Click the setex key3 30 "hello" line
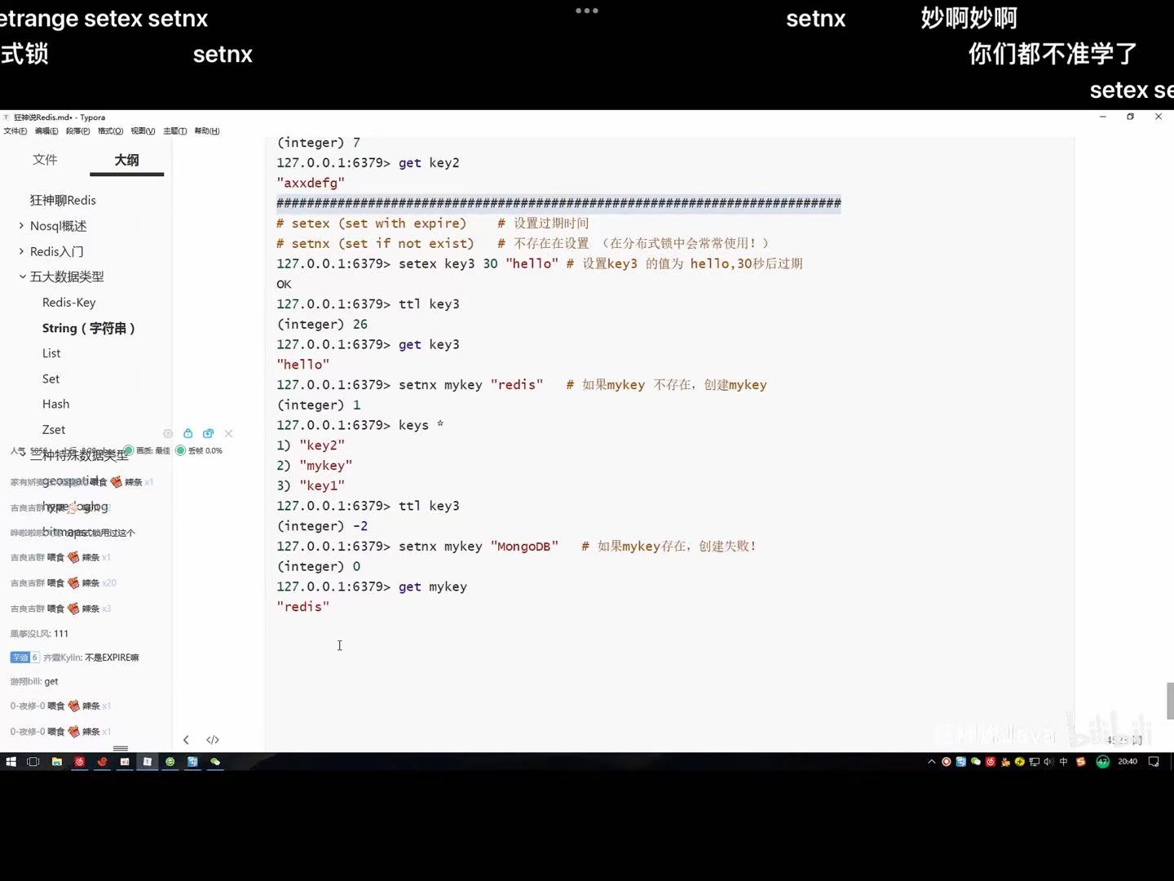This screenshot has width=1174, height=881. click(540, 263)
